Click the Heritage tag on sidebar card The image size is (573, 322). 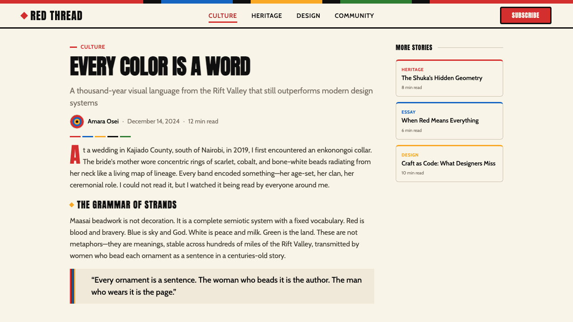click(412, 69)
